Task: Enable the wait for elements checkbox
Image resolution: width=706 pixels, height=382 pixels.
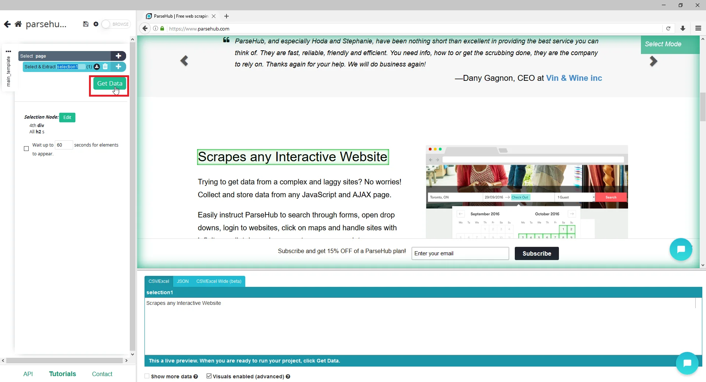Action: pyautogui.click(x=26, y=149)
